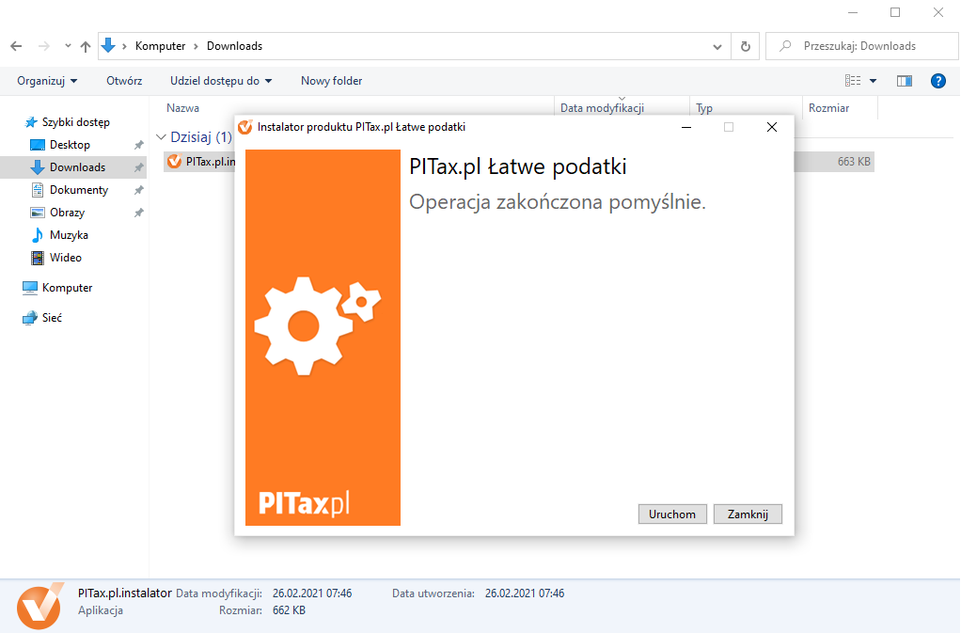The image size is (961, 633).
Task: Select the PITax.pl installer file icon
Action: (x=174, y=162)
